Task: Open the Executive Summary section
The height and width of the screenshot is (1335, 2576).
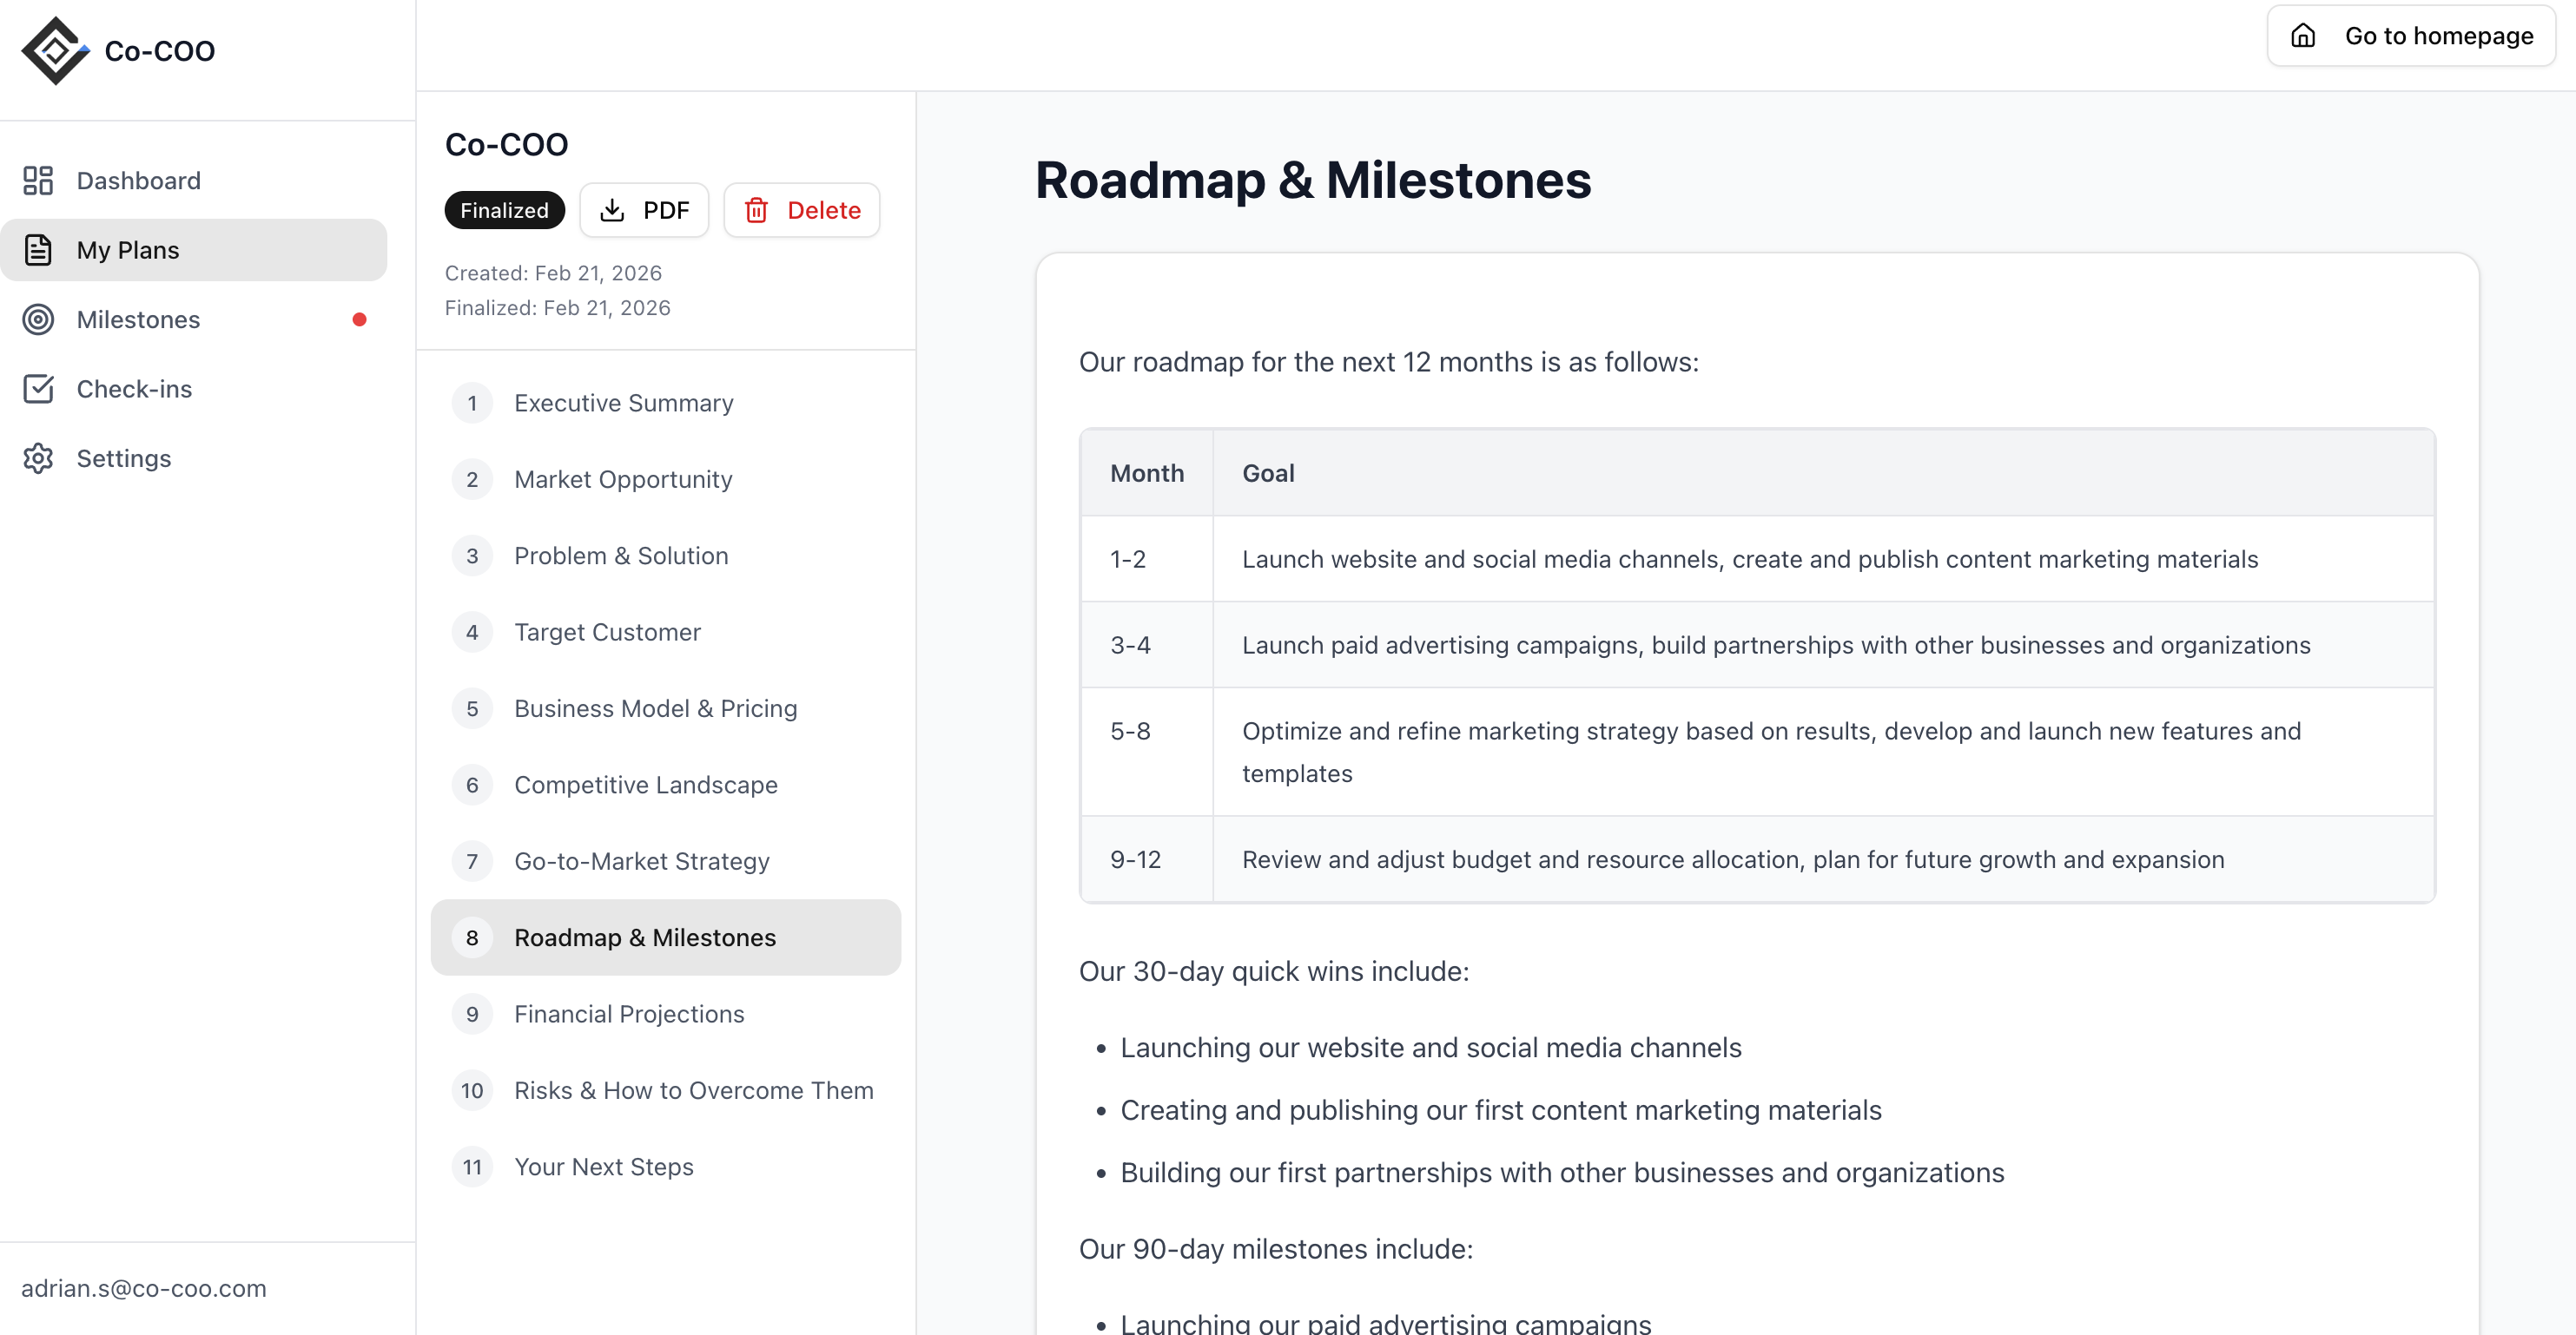Action: point(623,403)
